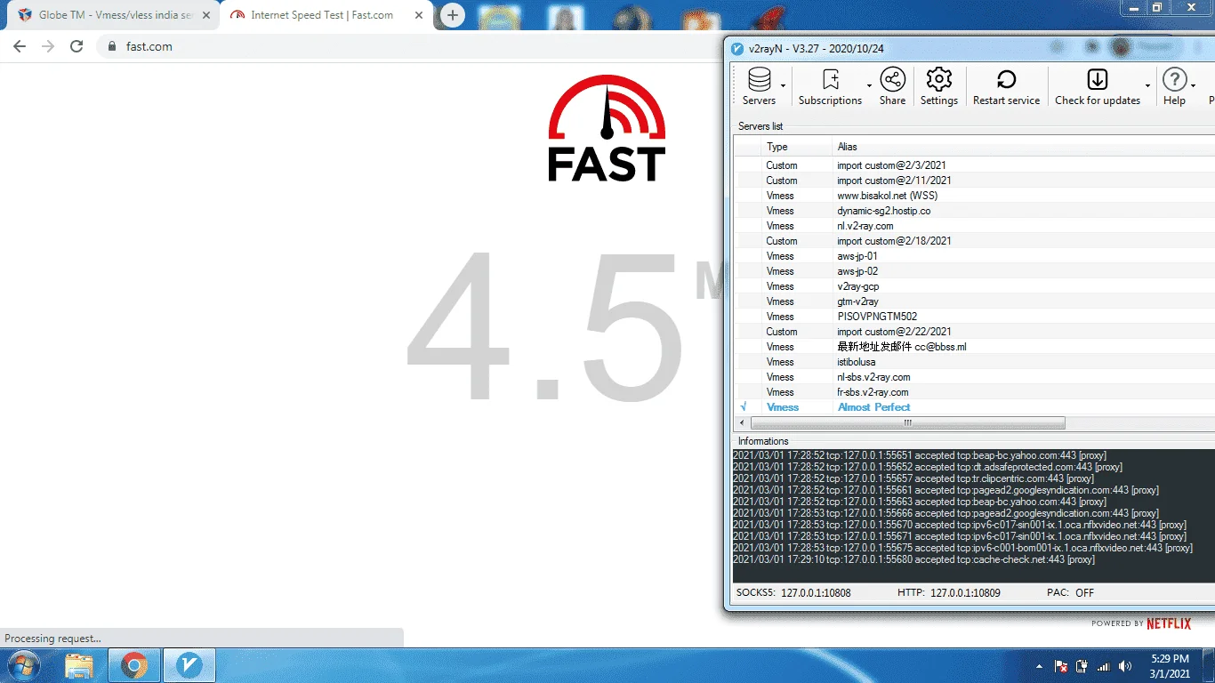Screen dimensions: 1215x683
Task: Click the PAC: OFF status text
Action: pyautogui.click(x=1070, y=592)
